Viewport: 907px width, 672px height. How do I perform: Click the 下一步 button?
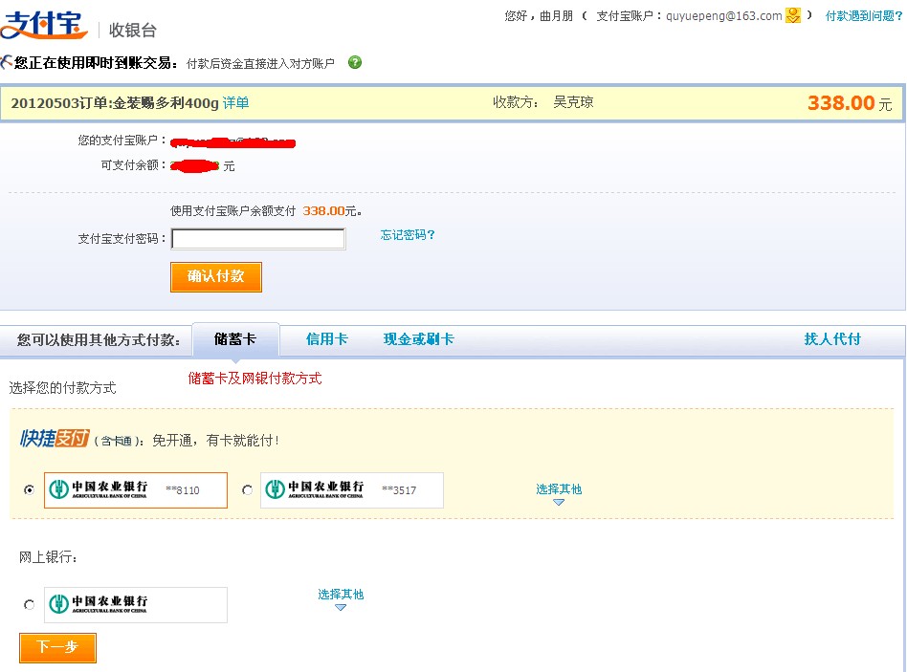tap(57, 647)
